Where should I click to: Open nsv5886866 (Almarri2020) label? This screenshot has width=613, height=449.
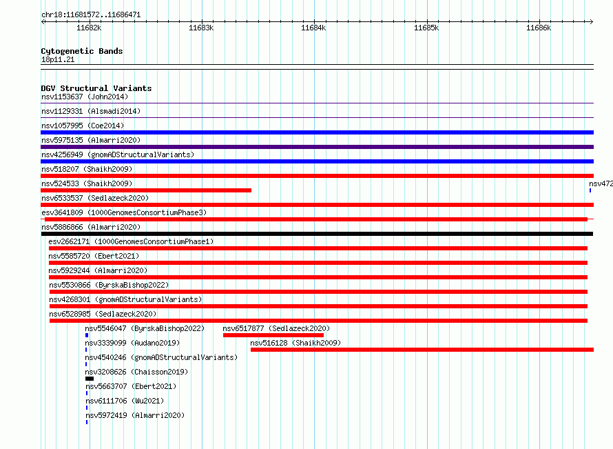point(91,227)
